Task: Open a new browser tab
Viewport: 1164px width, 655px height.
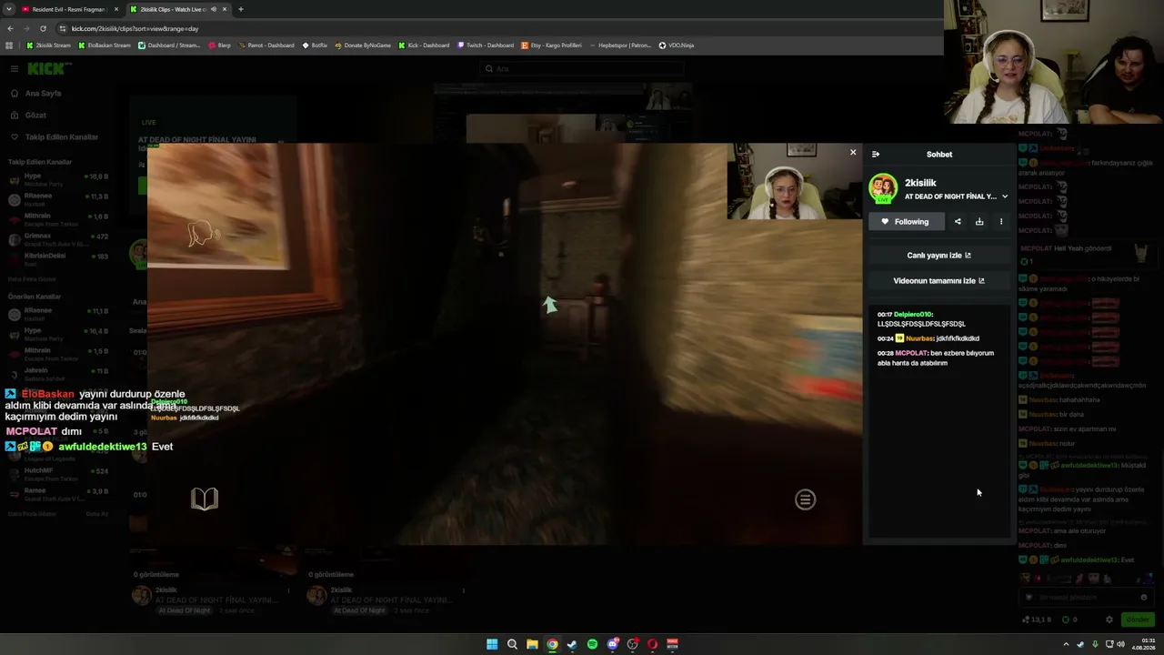Action: pyautogui.click(x=241, y=9)
